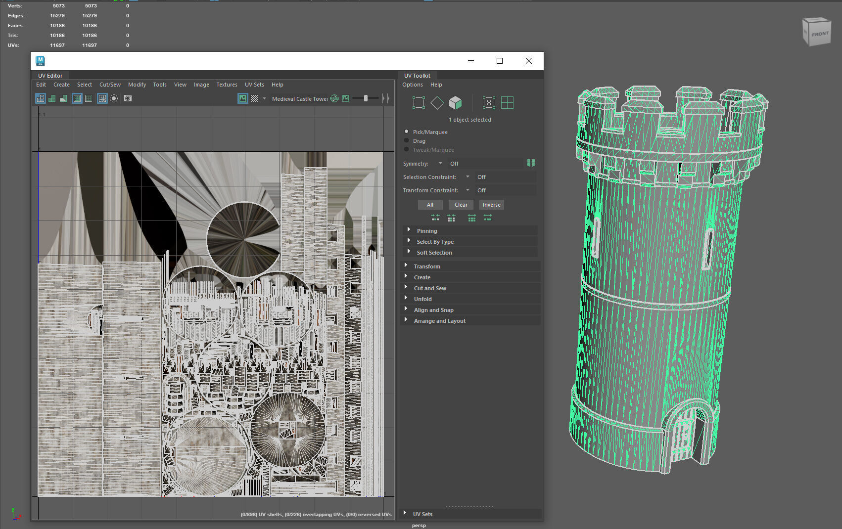Expand the Create section in UV Toolkit
Image resolution: width=842 pixels, height=529 pixels.
pos(470,277)
